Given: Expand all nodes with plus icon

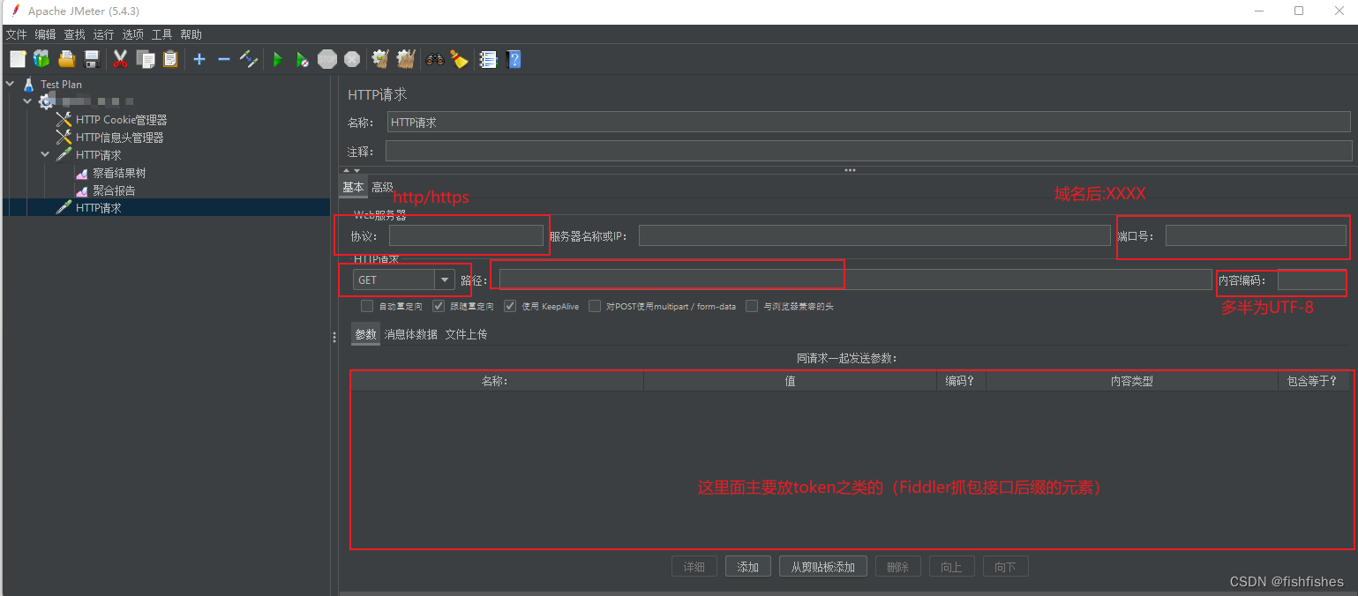Looking at the screenshot, I should (199, 59).
